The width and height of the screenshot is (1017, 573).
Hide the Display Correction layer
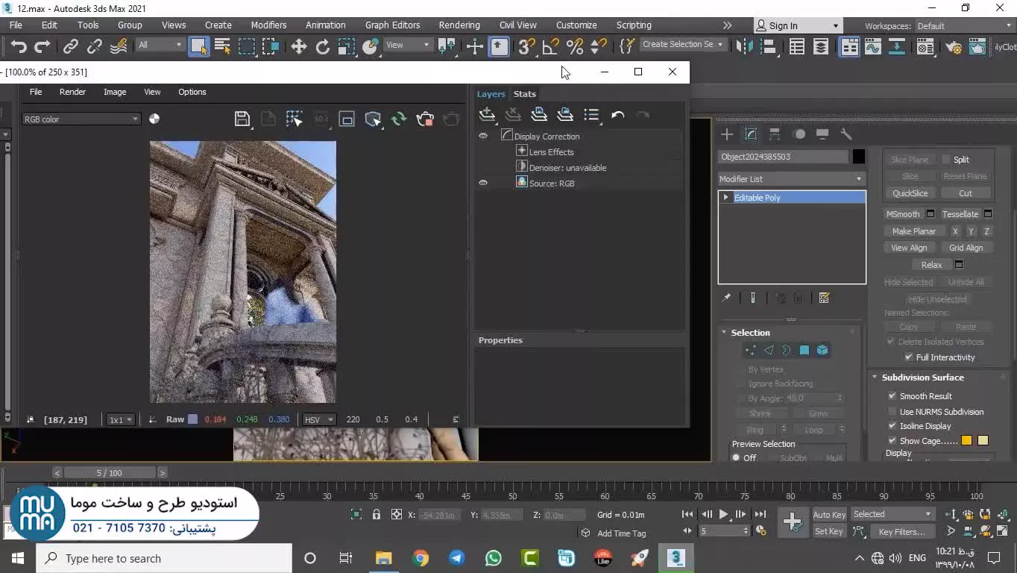[x=483, y=137]
